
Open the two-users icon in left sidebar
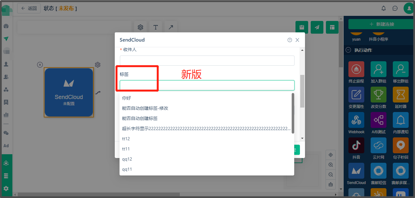click(x=6, y=77)
